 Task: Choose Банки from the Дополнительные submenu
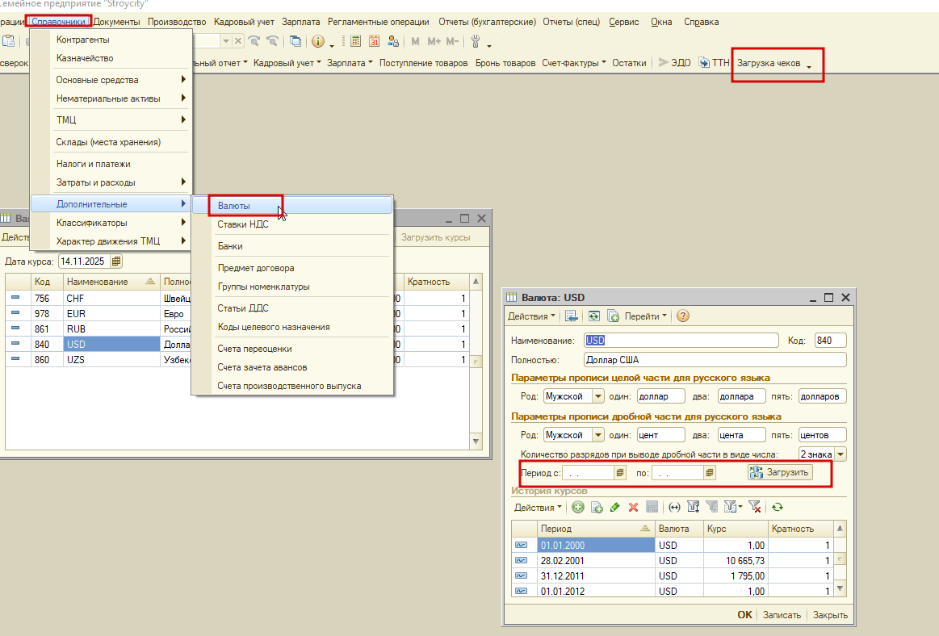tap(230, 246)
